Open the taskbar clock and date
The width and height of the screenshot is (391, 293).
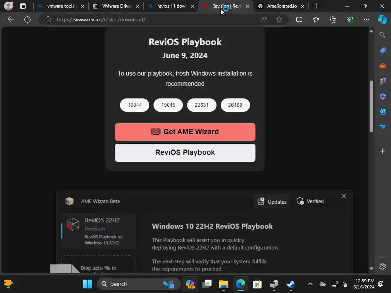pyautogui.click(x=364, y=284)
